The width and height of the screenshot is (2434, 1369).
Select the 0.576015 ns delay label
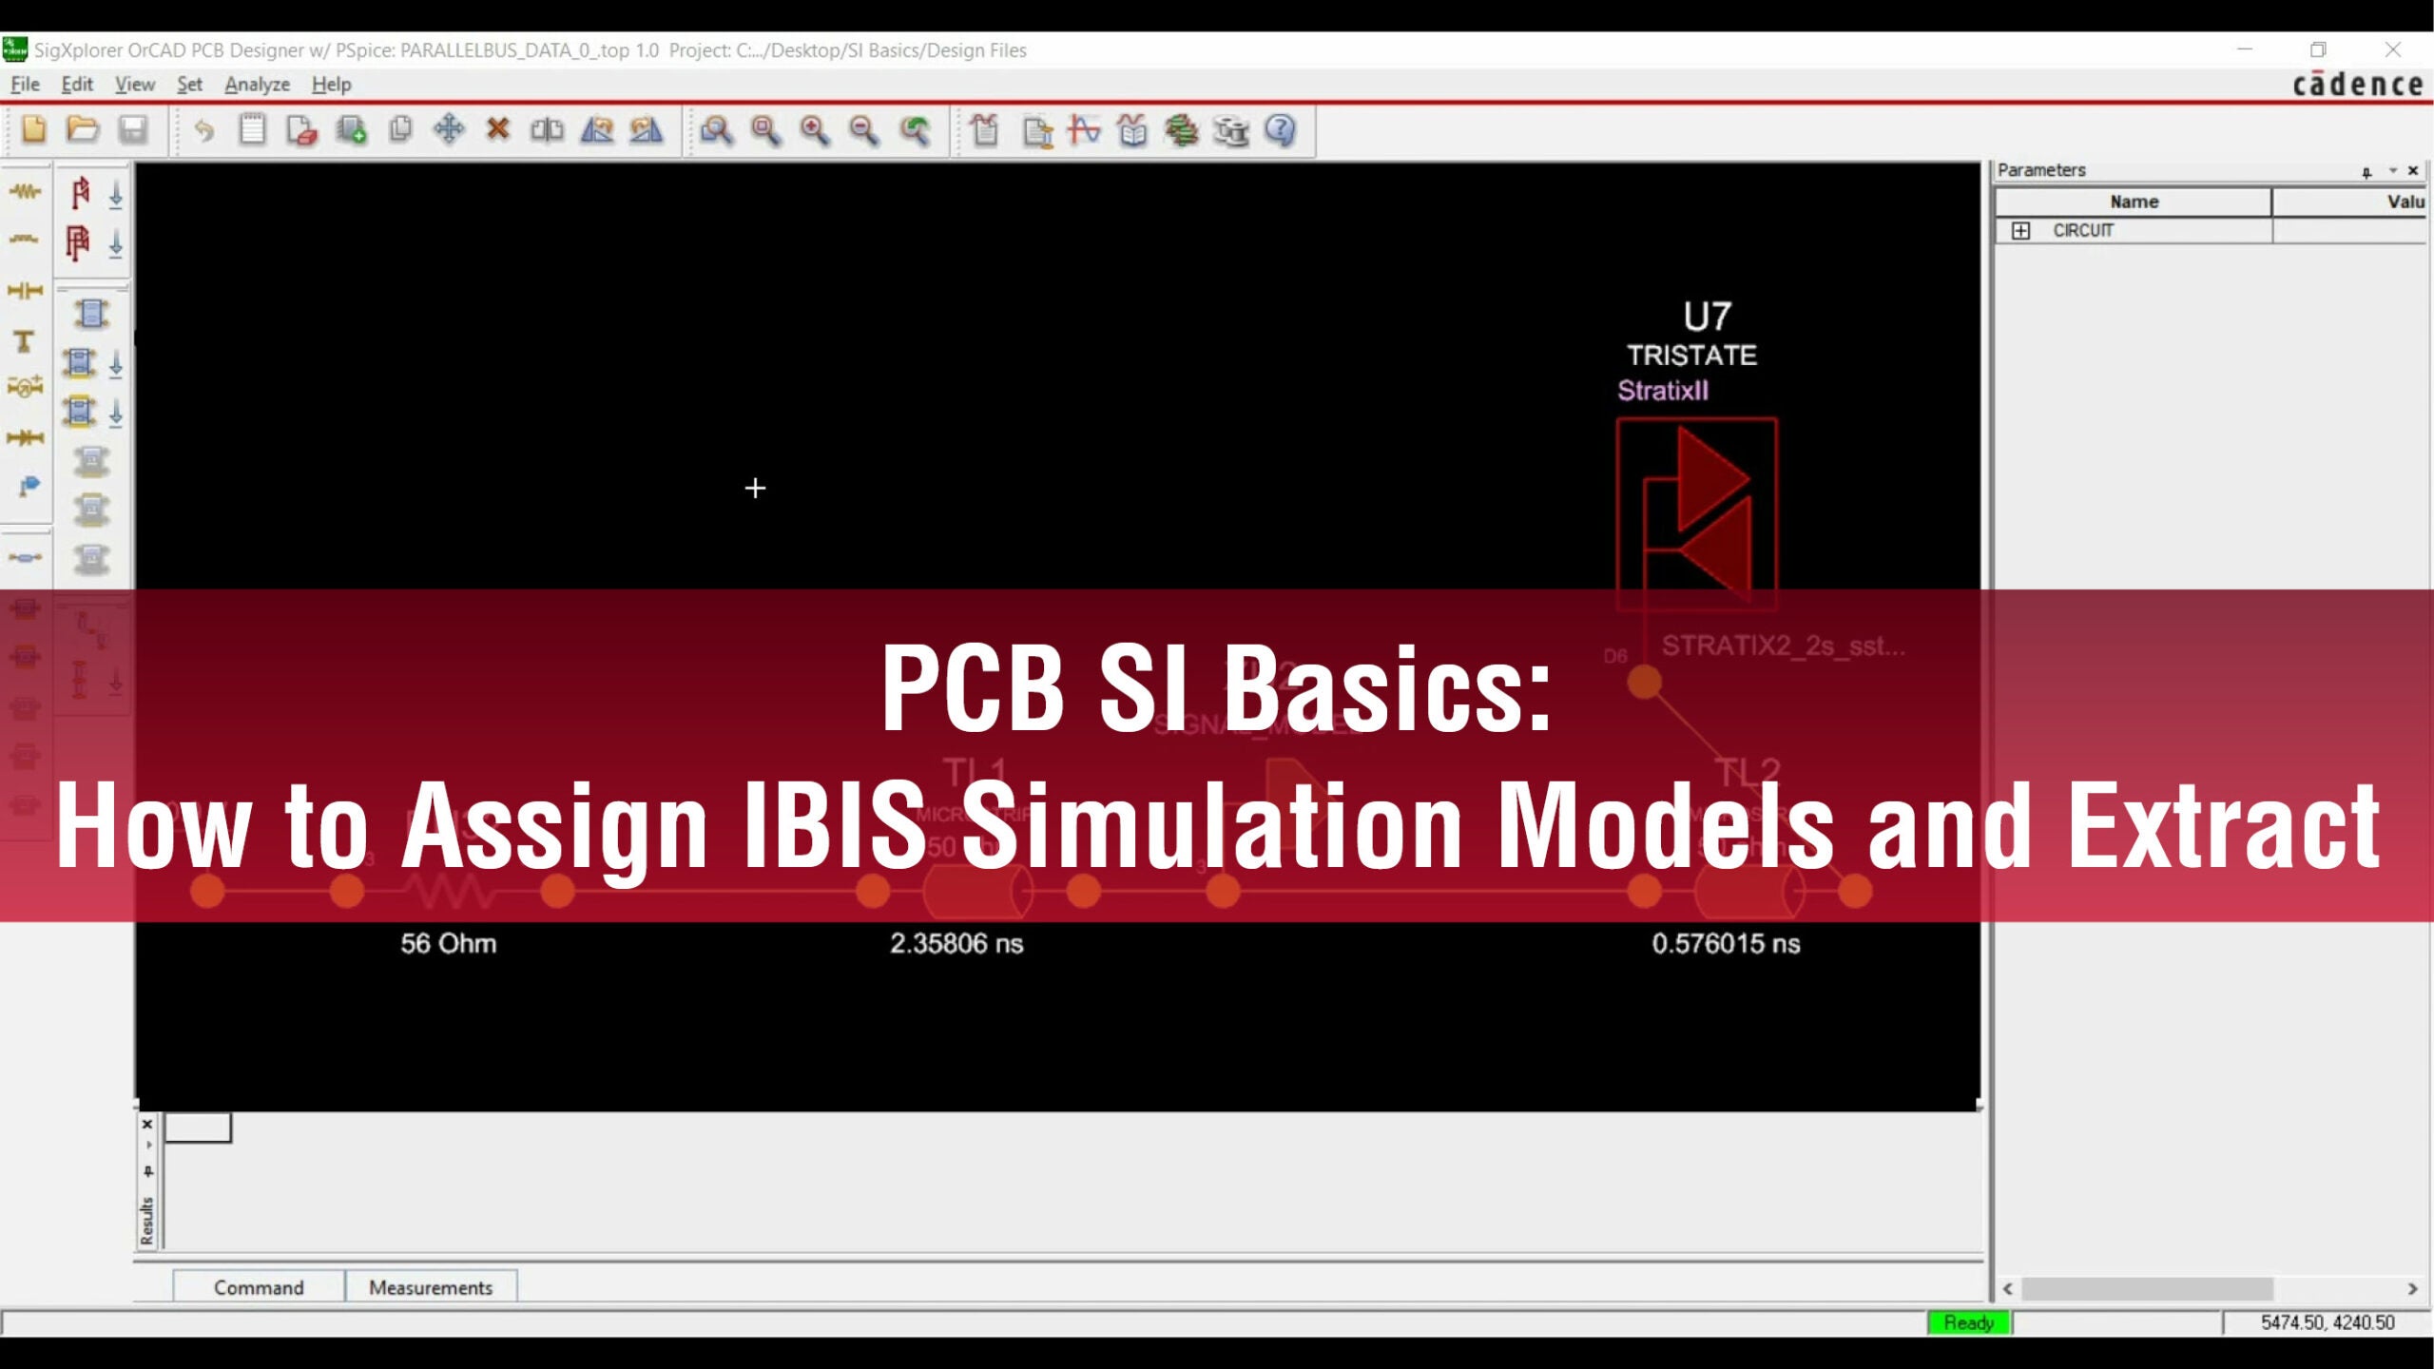click(x=1726, y=944)
